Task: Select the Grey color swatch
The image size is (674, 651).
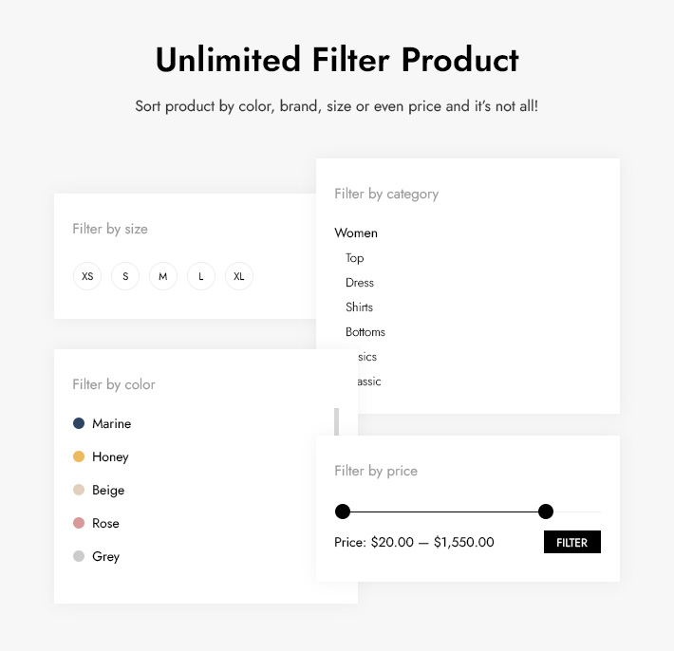Action: point(79,556)
